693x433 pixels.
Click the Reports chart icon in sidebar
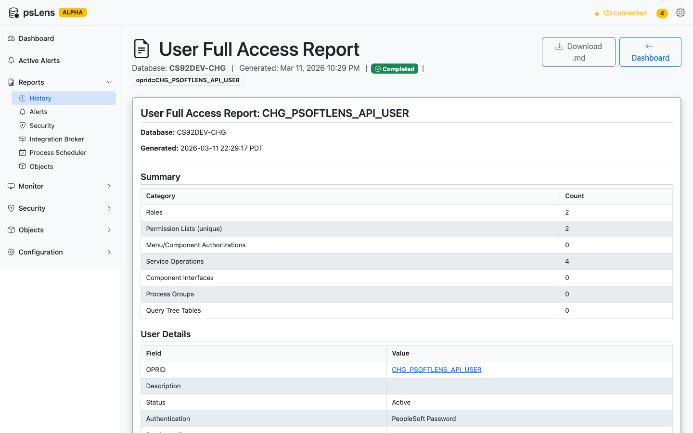pos(11,82)
